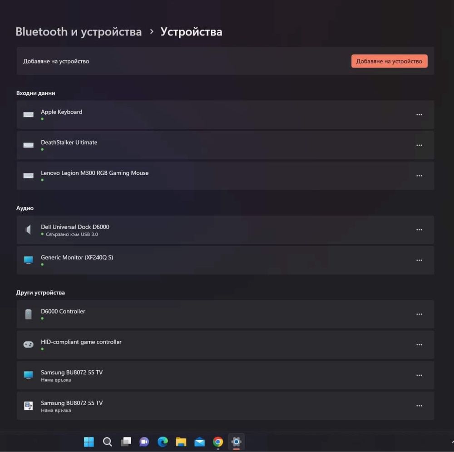Image resolution: width=454 pixels, height=452 pixels.
Task: Open Task View from the taskbar
Action: [x=126, y=442]
